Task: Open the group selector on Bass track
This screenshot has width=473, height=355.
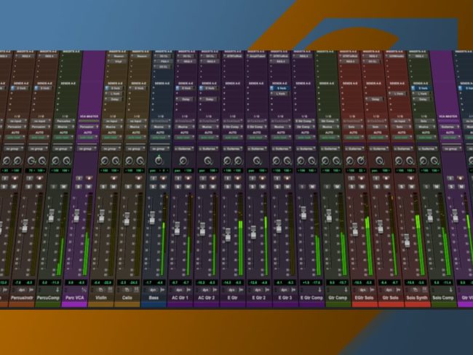Action: (159, 148)
